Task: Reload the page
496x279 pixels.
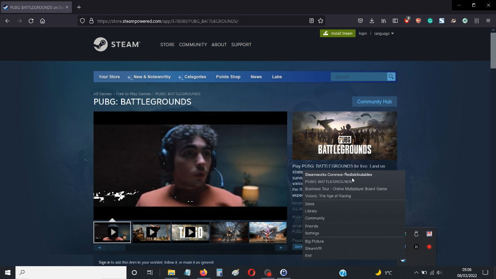Action: [x=31, y=21]
